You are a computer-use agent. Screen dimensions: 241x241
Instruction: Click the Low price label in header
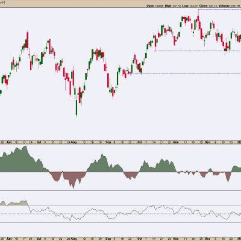[x=185, y=6]
